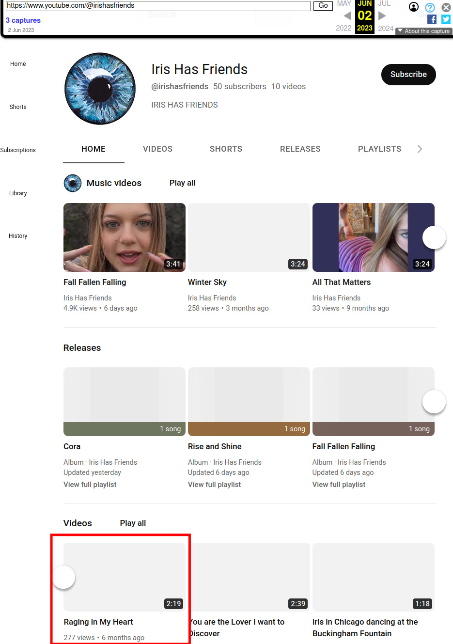This screenshot has height=644, width=453.
Task: Open the Cora album thumbnail
Action: (125, 402)
